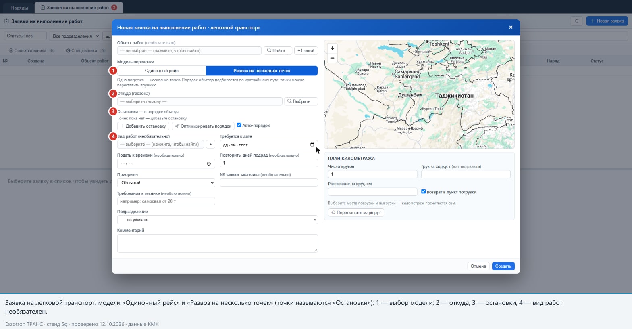Click + Новая заявка button

pos(607,21)
